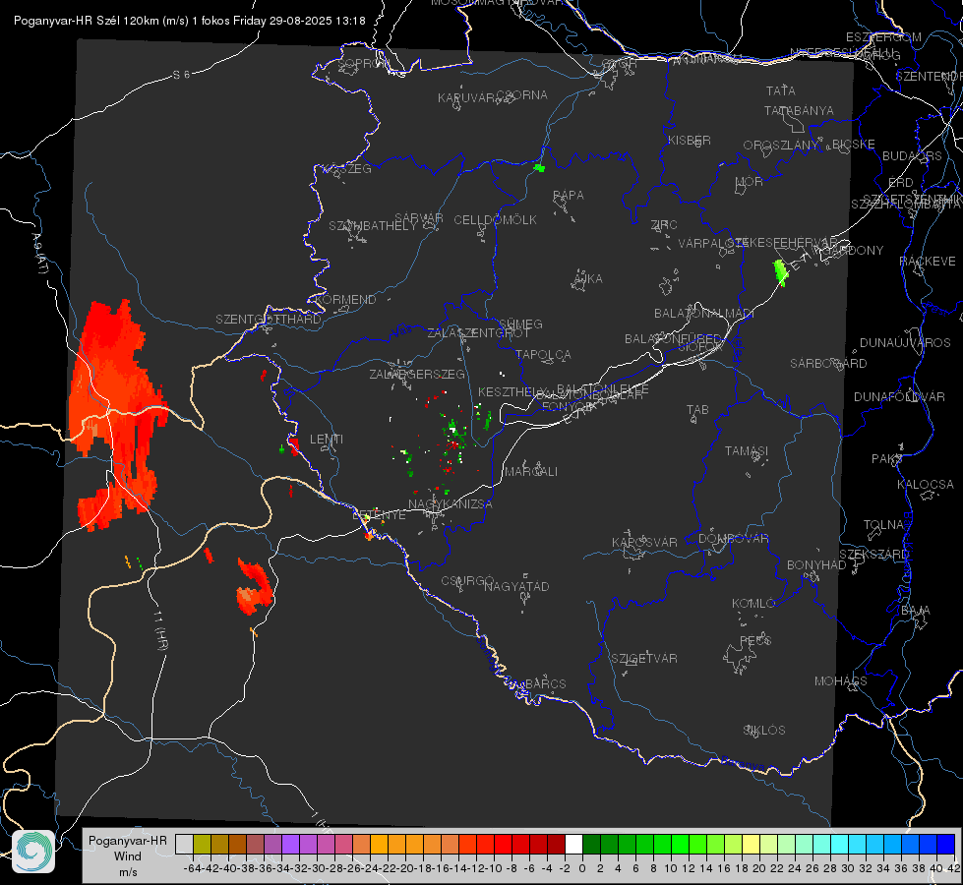Click the KÖRMEND city label
The height and width of the screenshot is (885, 963).
coord(345,300)
